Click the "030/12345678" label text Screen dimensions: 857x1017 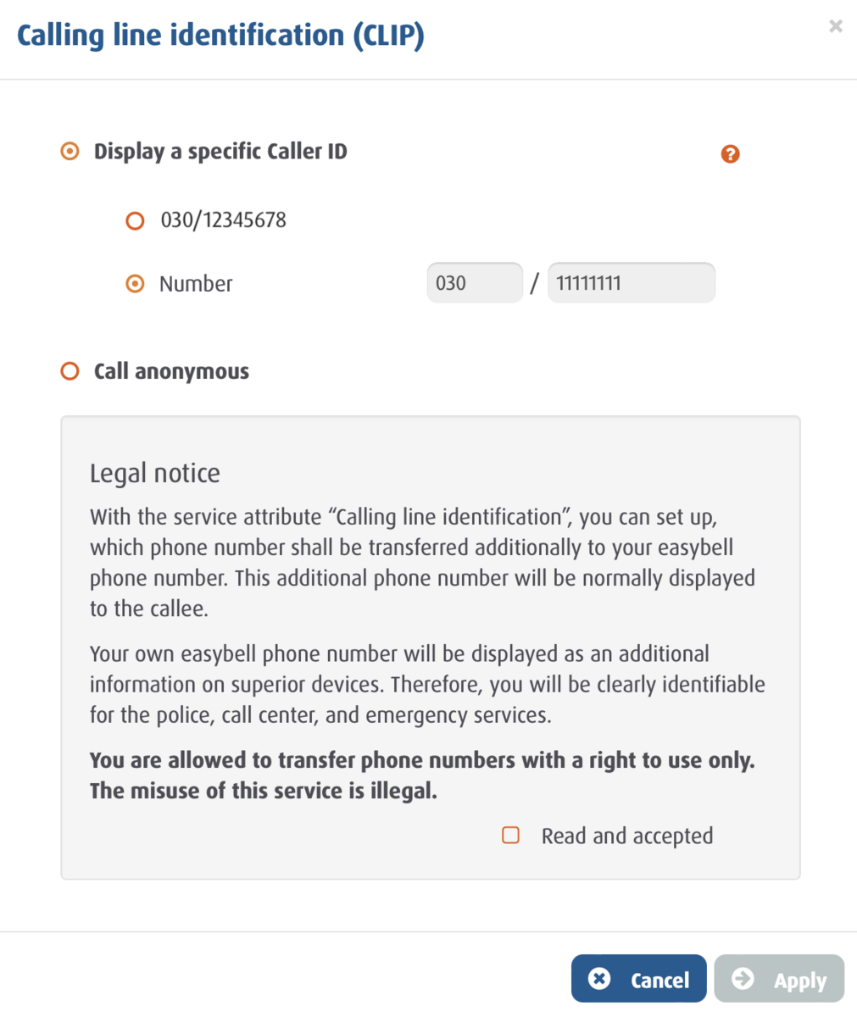pyautogui.click(x=224, y=220)
